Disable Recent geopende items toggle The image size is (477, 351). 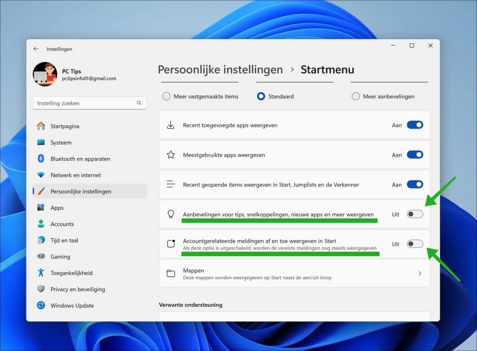tap(415, 185)
